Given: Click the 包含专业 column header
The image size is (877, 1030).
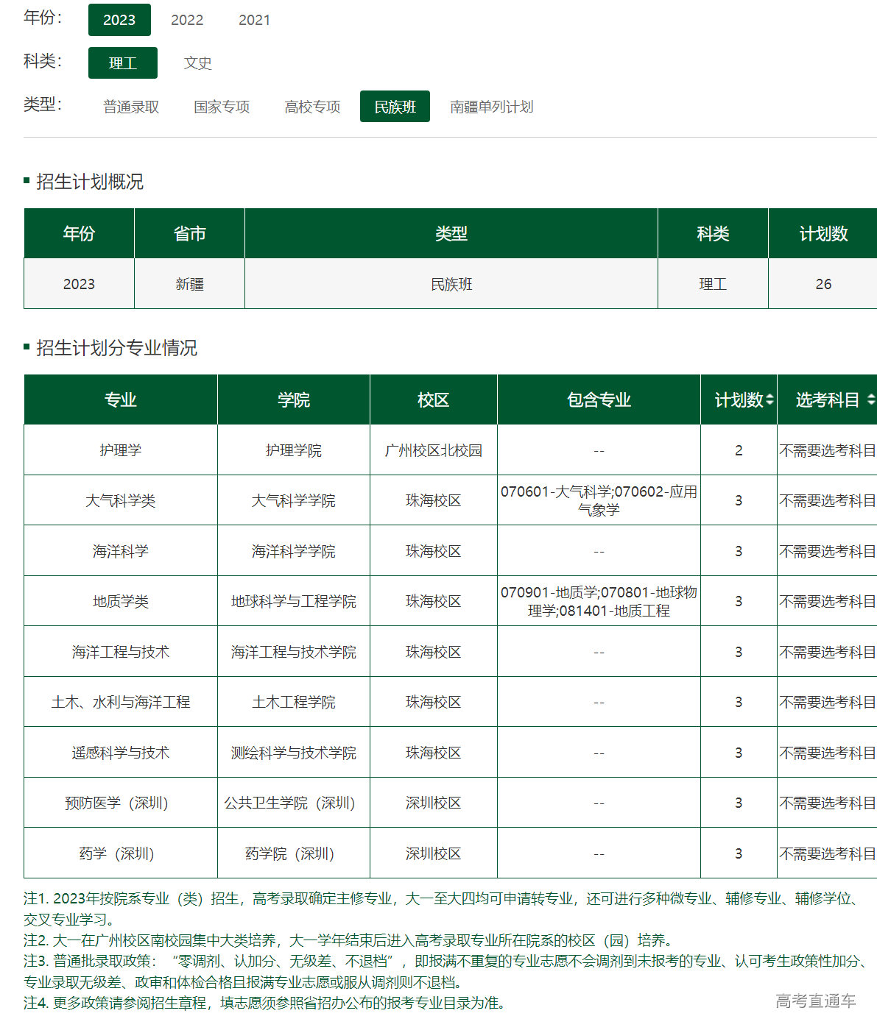Looking at the screenshot, I should tap(599, 399).
